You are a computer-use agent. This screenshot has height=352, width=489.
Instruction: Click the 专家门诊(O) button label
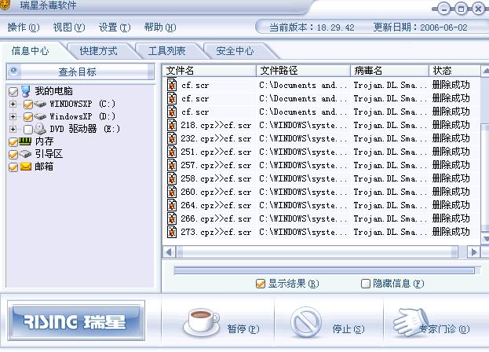[x=444, y=328]
